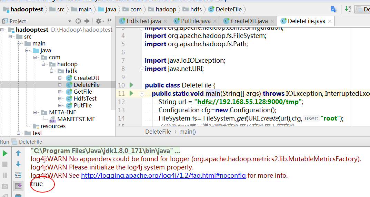Click java in navigation breadcrumb
This screenshot has width=370, height=197.
111,9
